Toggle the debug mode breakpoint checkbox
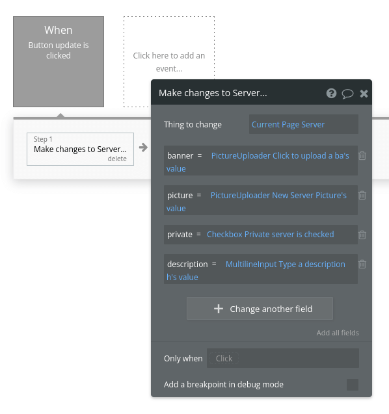The width and height of the screenshot is (389, 414). coord(353,385)
